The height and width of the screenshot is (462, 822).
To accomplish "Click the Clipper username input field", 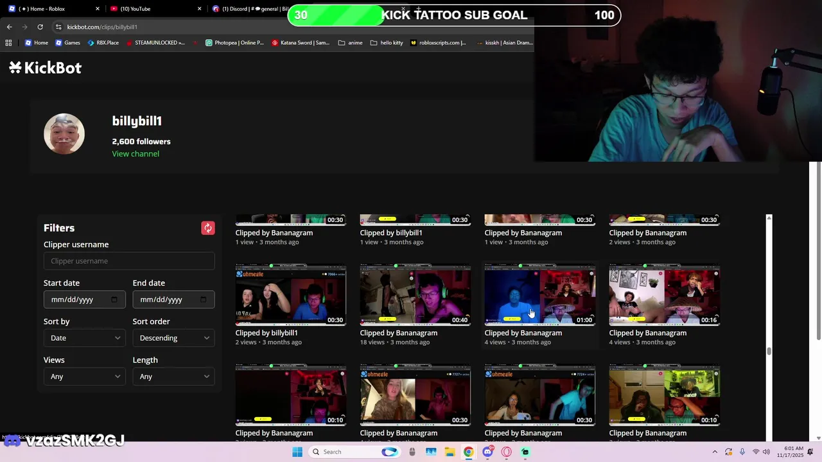I will point(129,261).
